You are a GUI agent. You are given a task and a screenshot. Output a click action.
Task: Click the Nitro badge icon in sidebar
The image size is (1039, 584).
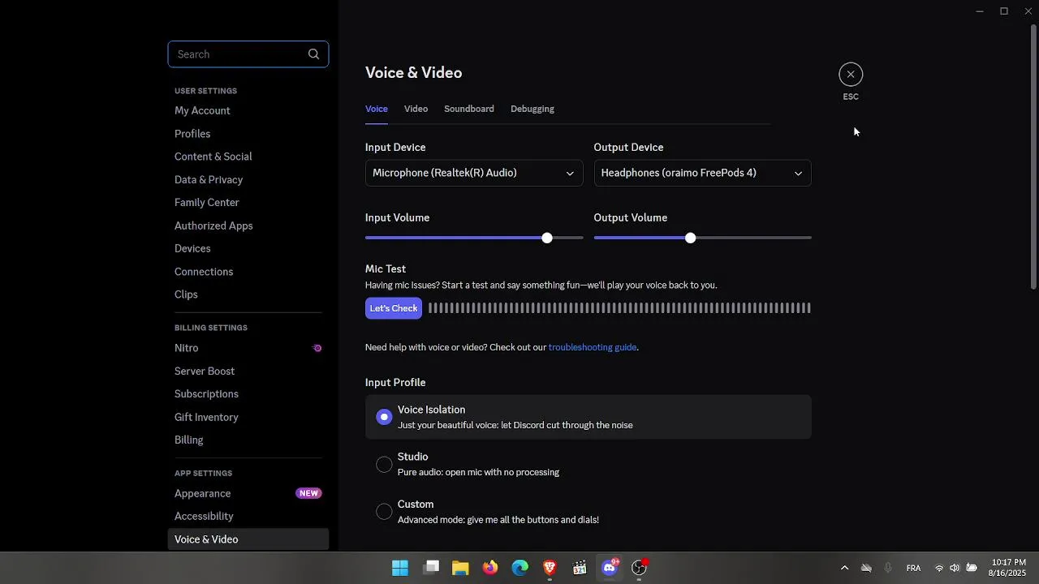click(x=317, y=348)
